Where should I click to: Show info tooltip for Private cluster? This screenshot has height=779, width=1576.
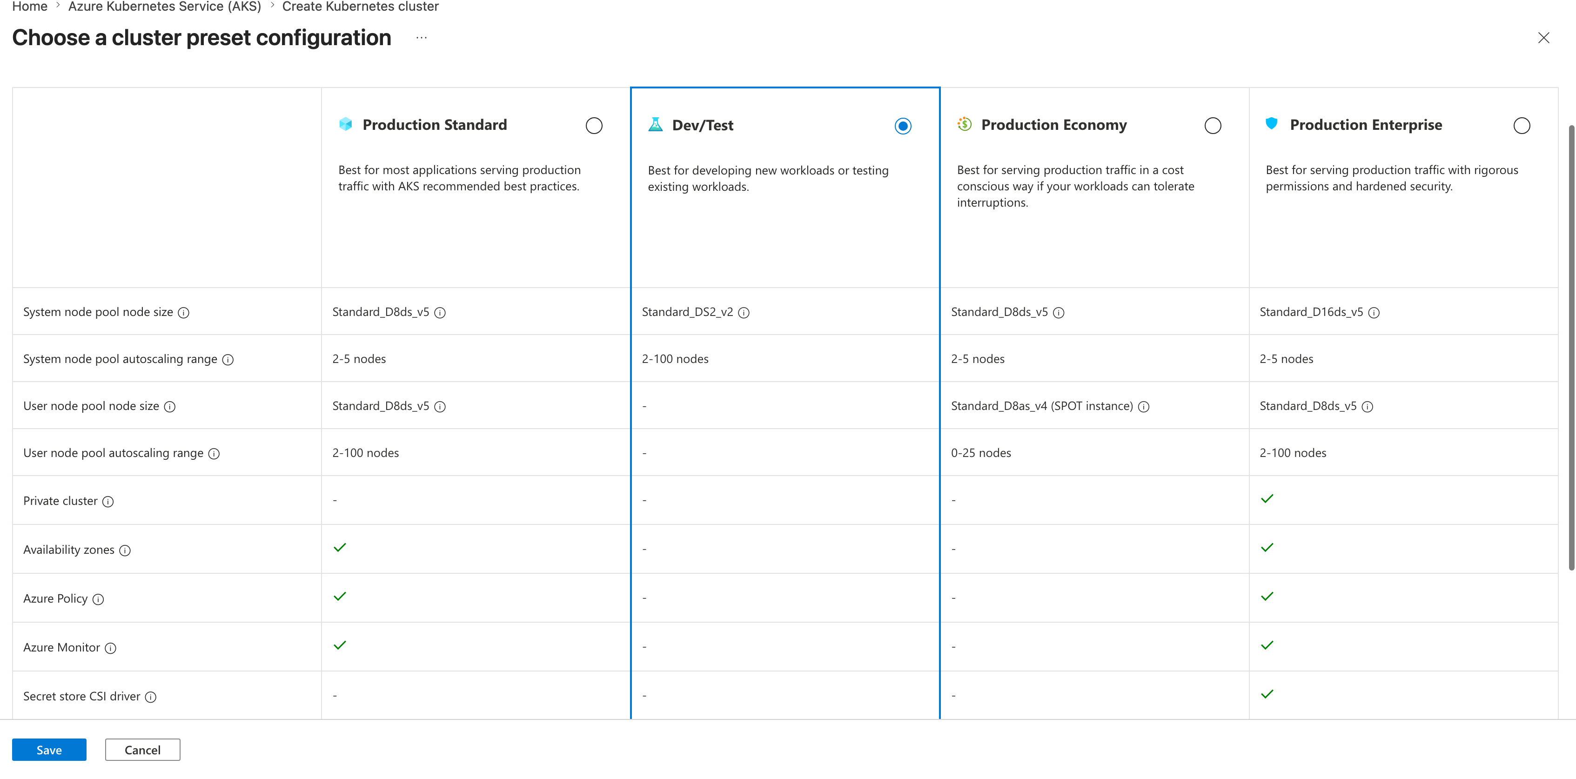click(x=107, y=502)
